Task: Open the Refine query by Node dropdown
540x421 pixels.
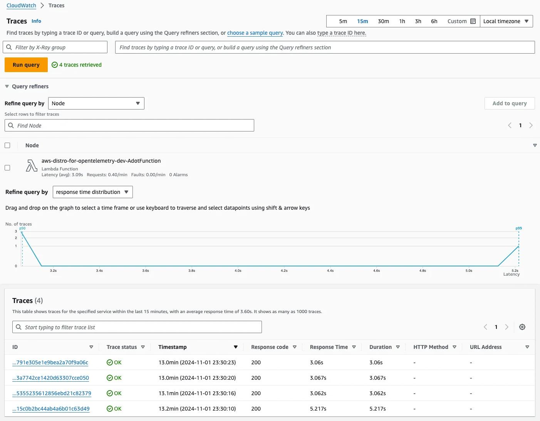Action: [96, 103]
